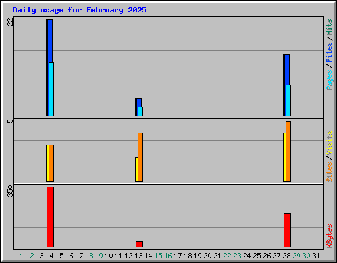Click day label '5' on the x-axis
337x263 pixels.
click(61, 256)
